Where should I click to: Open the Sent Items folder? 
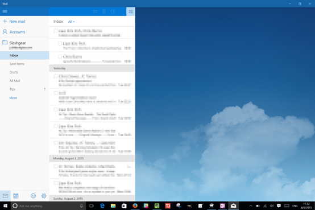[24, 64]
